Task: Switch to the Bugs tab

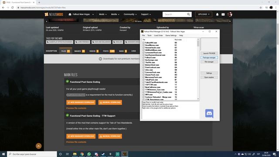Action: tap(123, 51)
